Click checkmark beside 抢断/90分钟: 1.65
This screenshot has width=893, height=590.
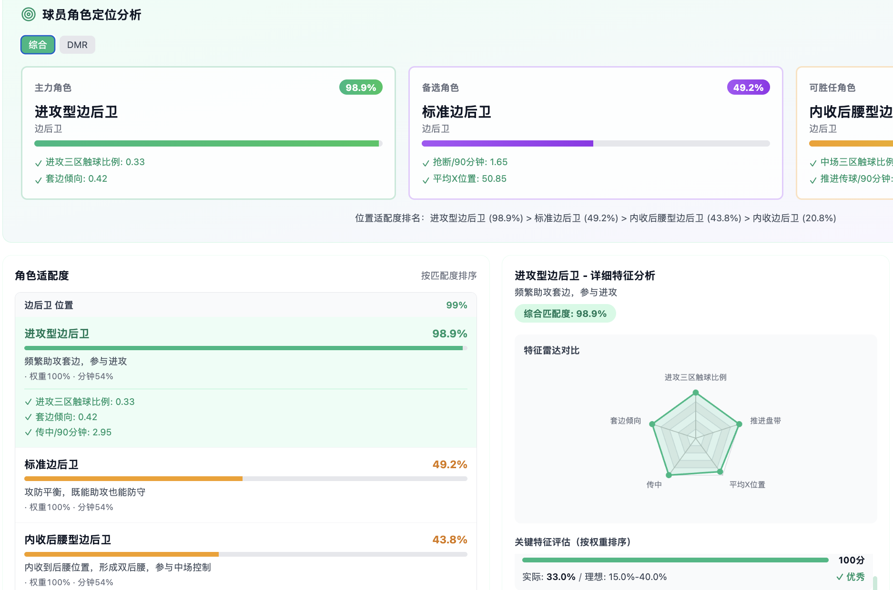click(x=426, y=163)
